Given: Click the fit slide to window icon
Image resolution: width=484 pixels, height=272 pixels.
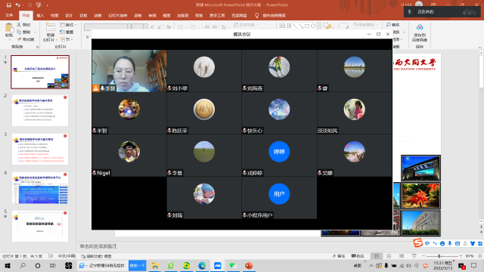Looking at the screenshot, I should [x=479, y=256].
